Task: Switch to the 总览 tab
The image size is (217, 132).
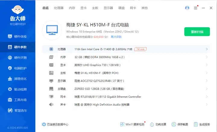Action: tap(46, 8)
